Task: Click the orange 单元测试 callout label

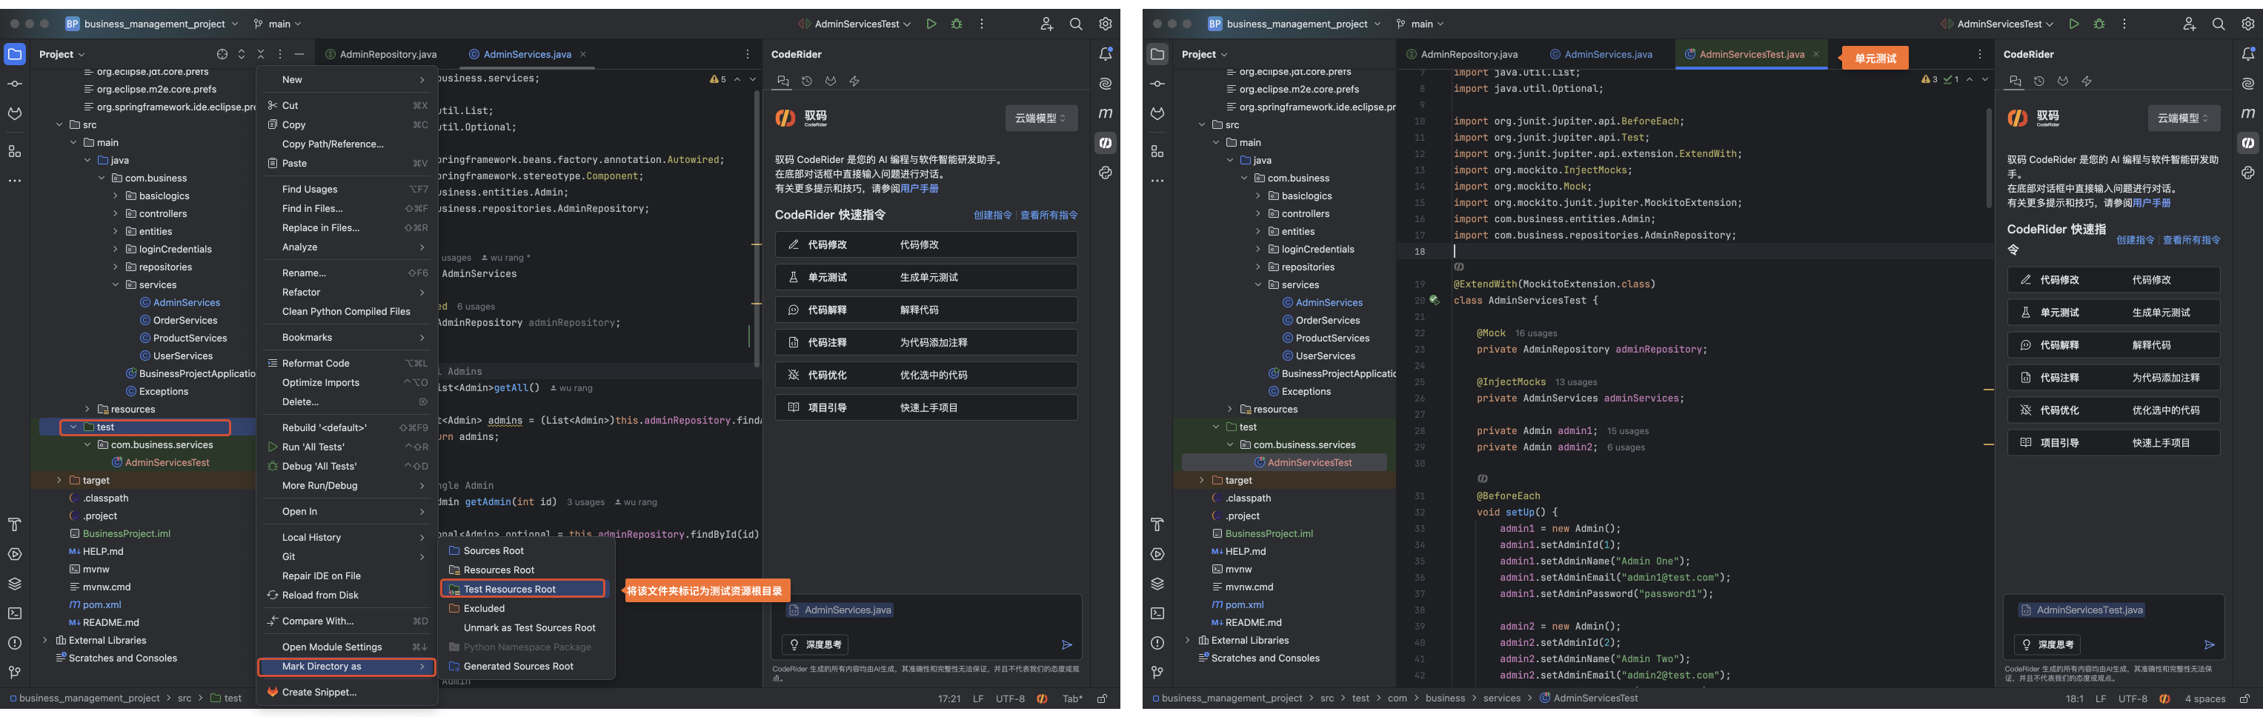Action: pyautogui.click(x=1875, y=59)
